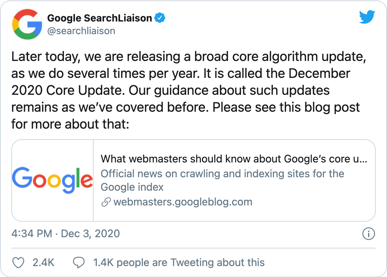Screen dimensions: 387x277
Task: Visit the @searchliaison handle
Action: pos(81,31)
